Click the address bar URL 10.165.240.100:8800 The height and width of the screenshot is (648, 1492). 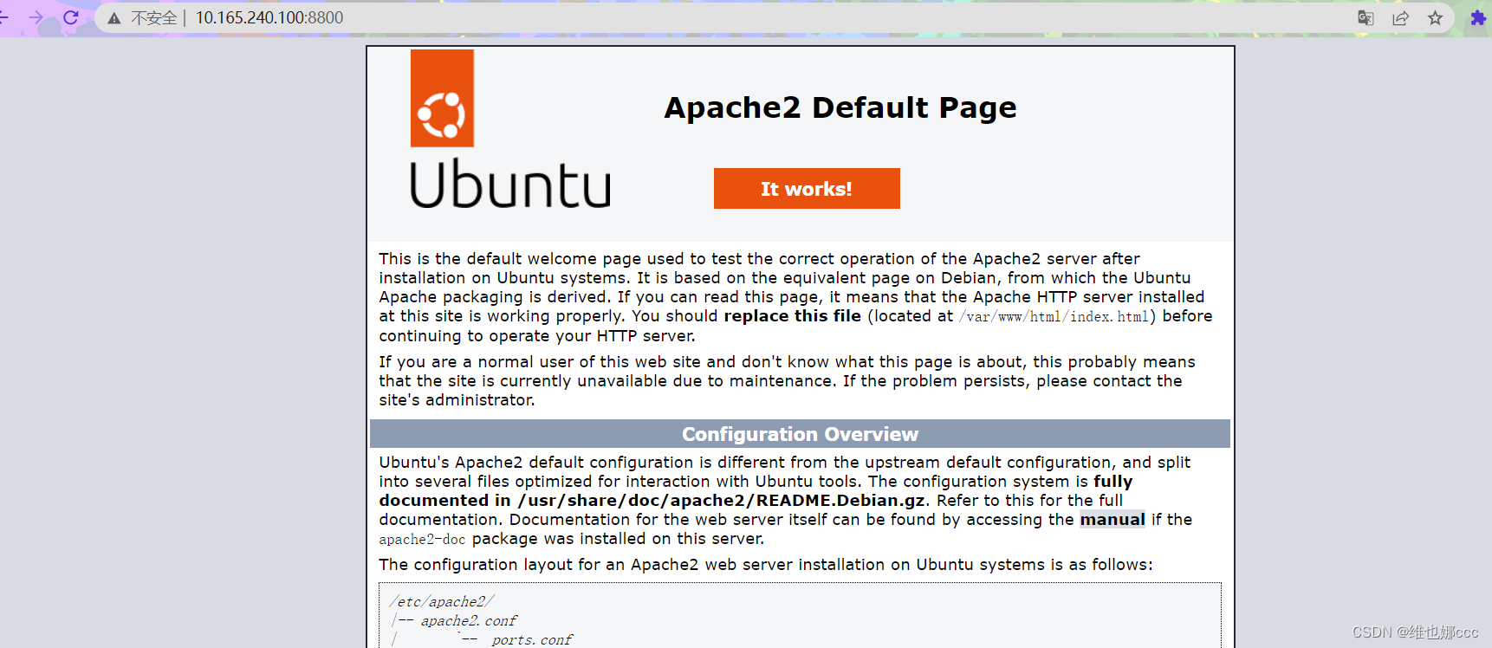269,17
